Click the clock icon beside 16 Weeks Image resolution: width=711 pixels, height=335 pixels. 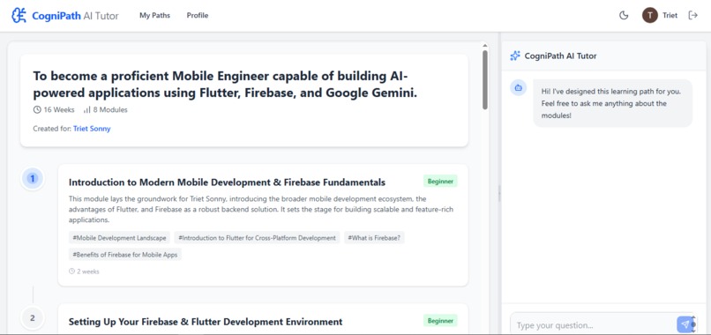37,109
